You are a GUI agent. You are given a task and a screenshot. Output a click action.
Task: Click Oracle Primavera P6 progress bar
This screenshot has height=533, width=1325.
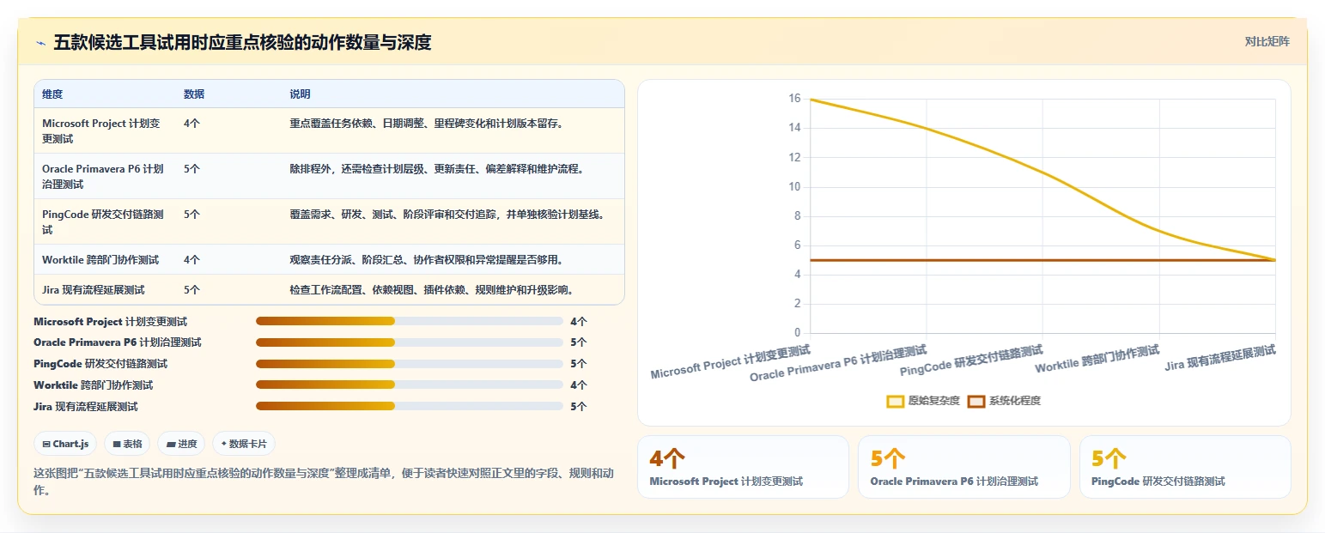click(410, 342)
